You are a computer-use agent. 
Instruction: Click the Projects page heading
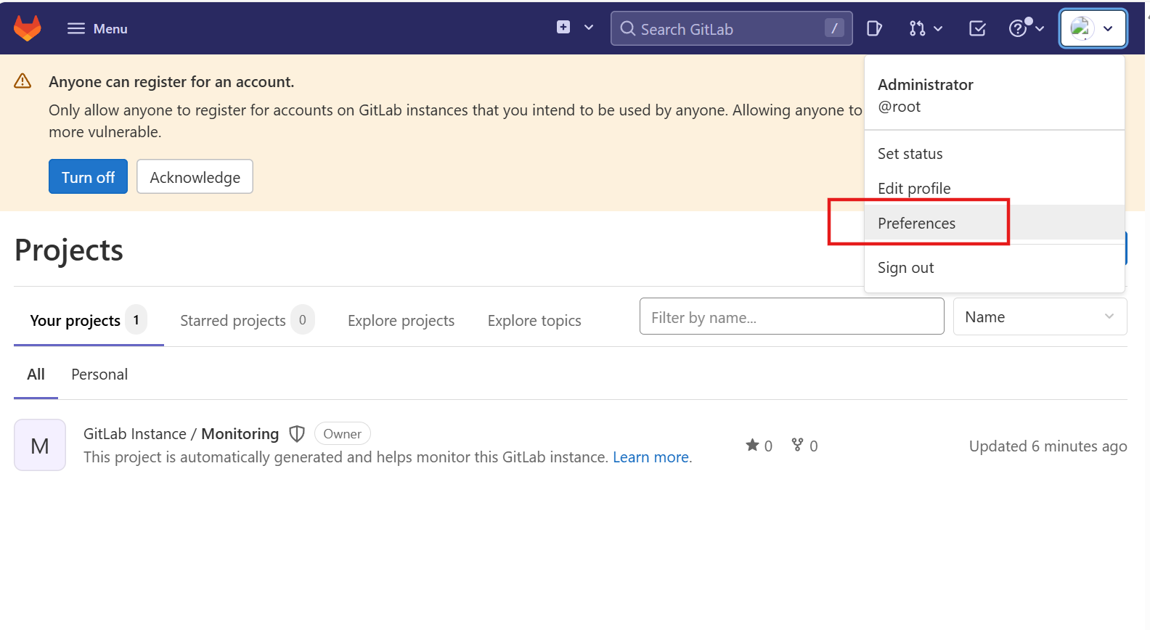(69, 250)
